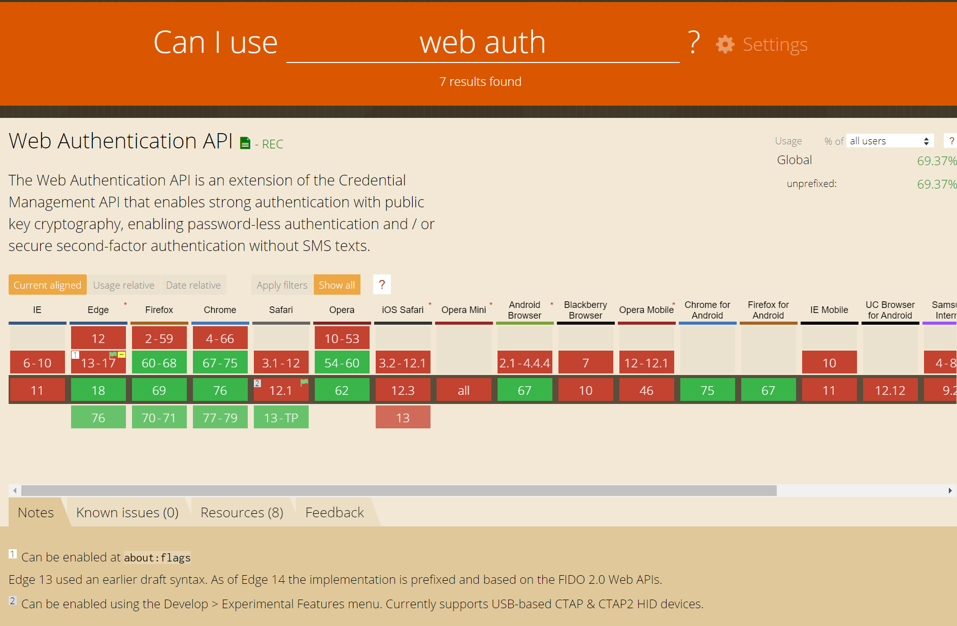Open the spec document icon next to the title
The height and width of the screenshot is (626, 957).
click(245, 143)
